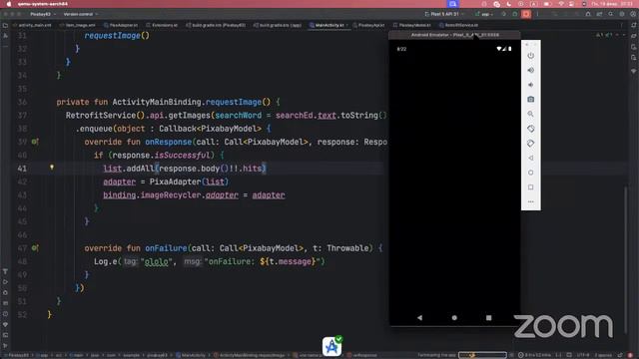This screenshot has height=359, width=639.
Task: Click the debug app icon in toolbar
Action: coord(515,14)
